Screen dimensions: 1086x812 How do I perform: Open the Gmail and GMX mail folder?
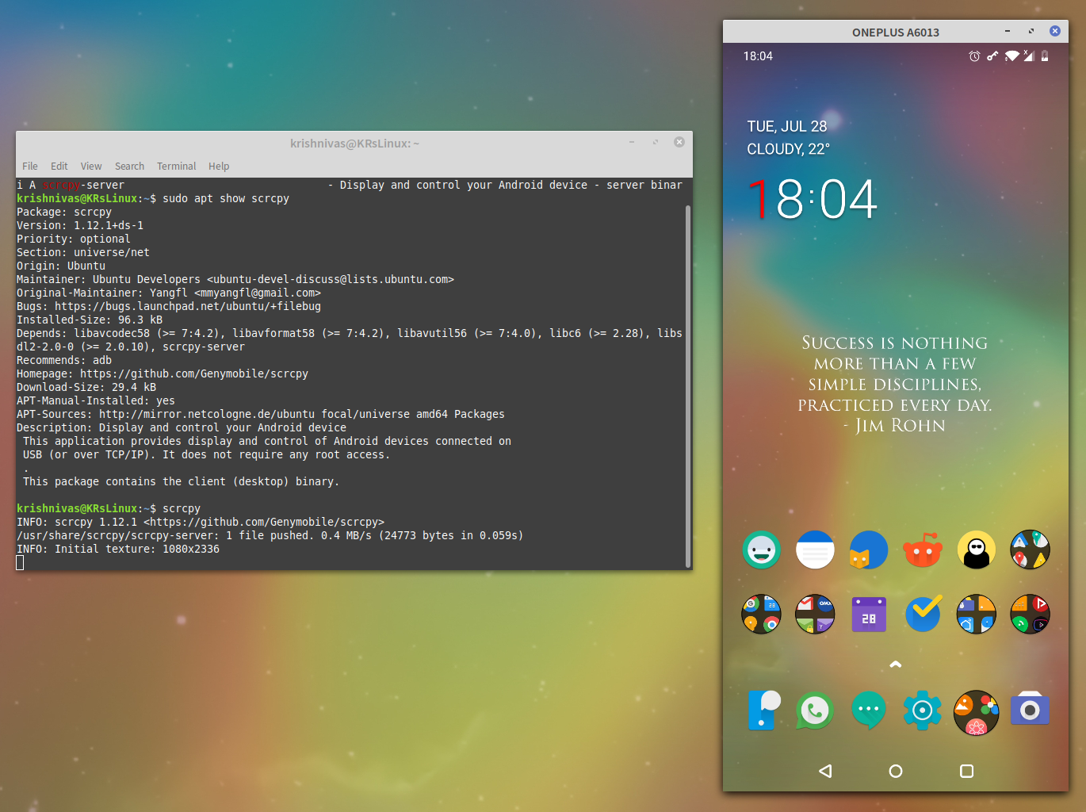[x=815, y=614]
